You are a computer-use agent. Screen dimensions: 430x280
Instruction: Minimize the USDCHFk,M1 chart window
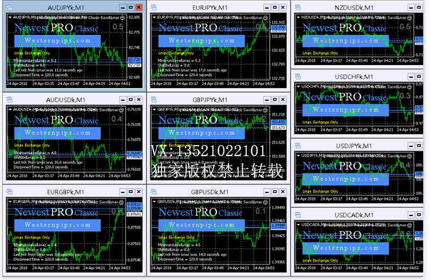(x=411, y=77)
